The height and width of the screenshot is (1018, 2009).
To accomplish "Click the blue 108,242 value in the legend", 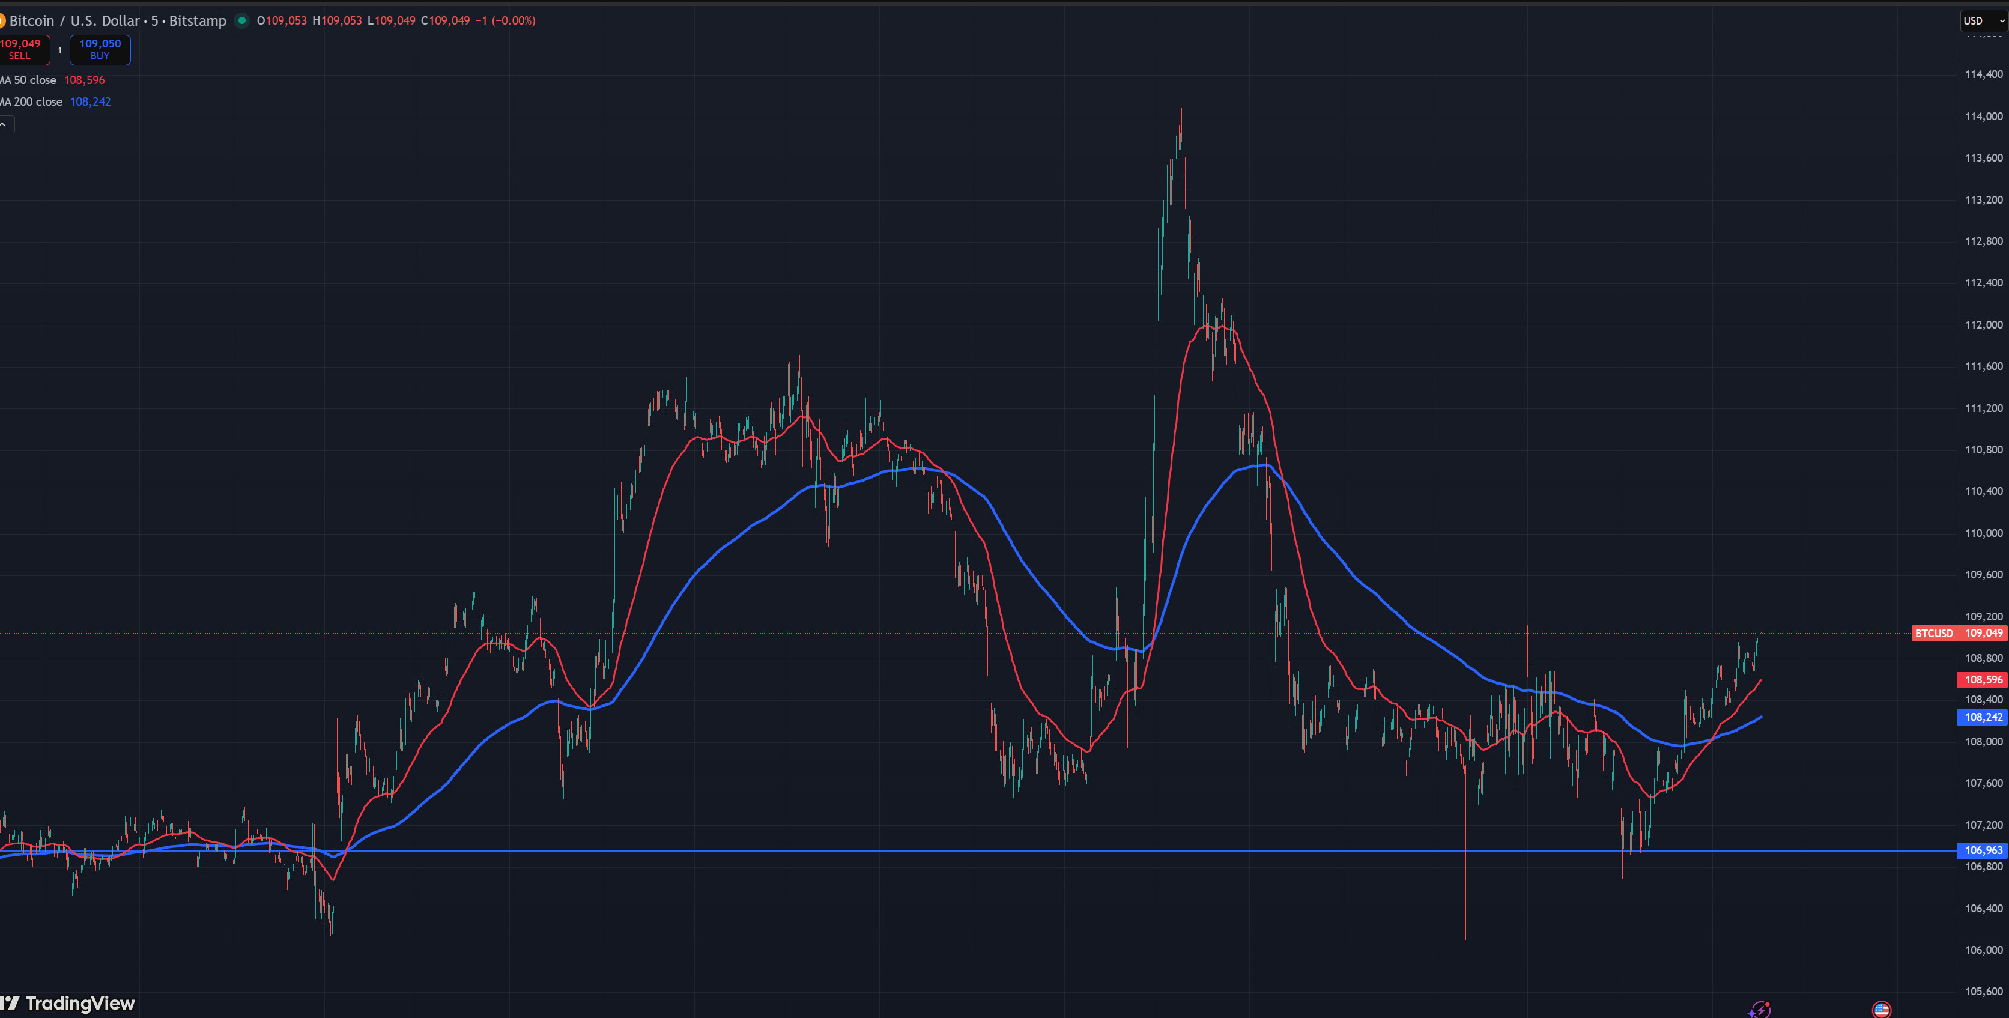I will pos(91,102).
